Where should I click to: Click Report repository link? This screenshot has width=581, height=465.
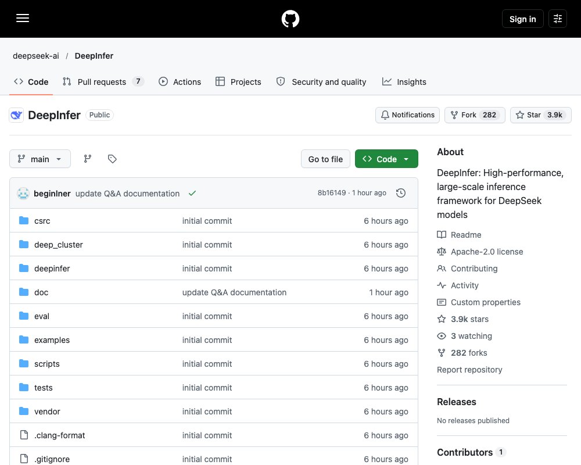coord(469,369)
